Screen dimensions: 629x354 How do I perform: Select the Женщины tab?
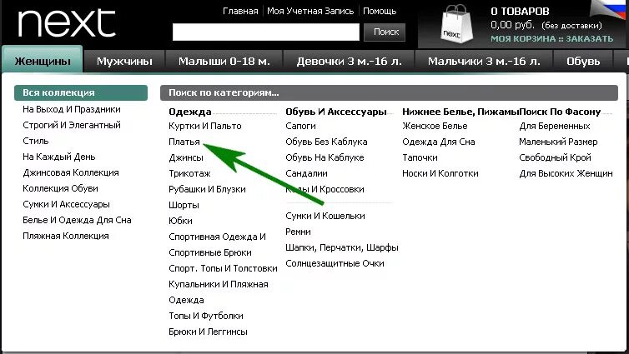[x=43, y=61]
